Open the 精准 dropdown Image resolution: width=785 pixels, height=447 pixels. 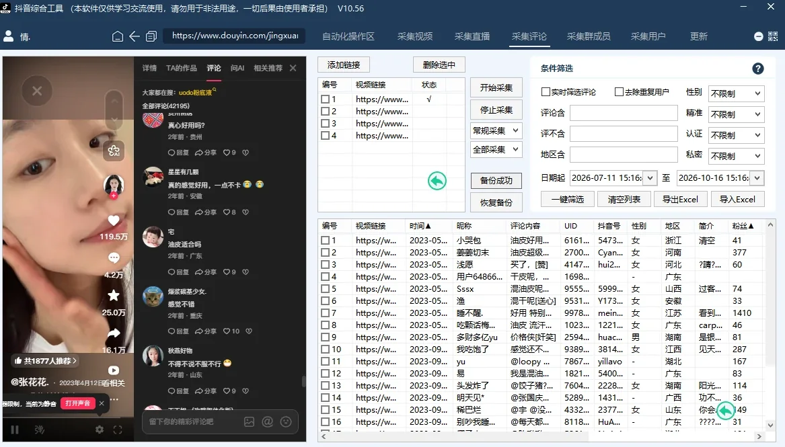[736, 114]
